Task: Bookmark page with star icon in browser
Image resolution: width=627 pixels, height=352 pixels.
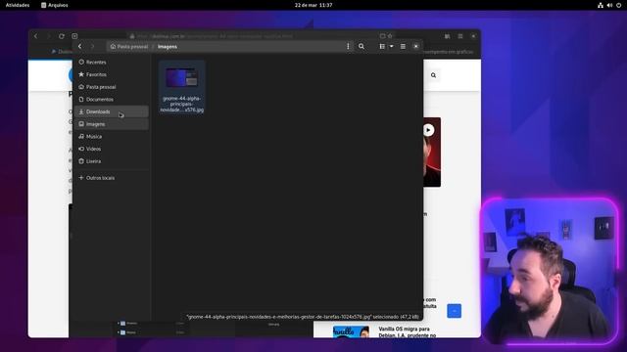Action: 390,36
